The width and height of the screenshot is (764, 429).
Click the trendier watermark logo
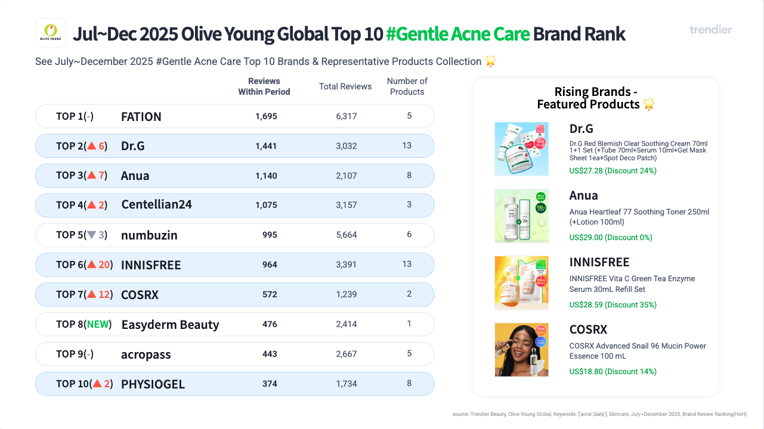[x=710, y=30]
